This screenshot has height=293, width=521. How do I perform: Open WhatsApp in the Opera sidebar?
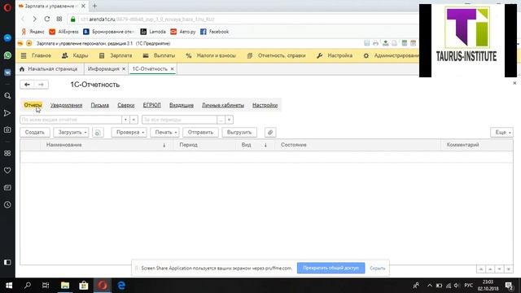point(7,55)
